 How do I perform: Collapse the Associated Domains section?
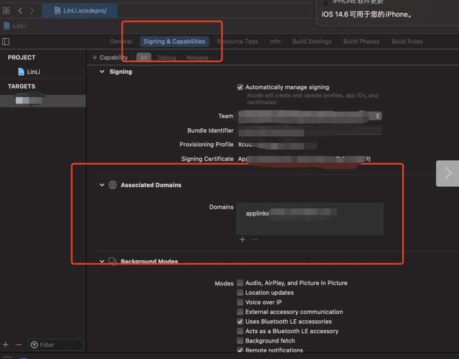[102, 185]
